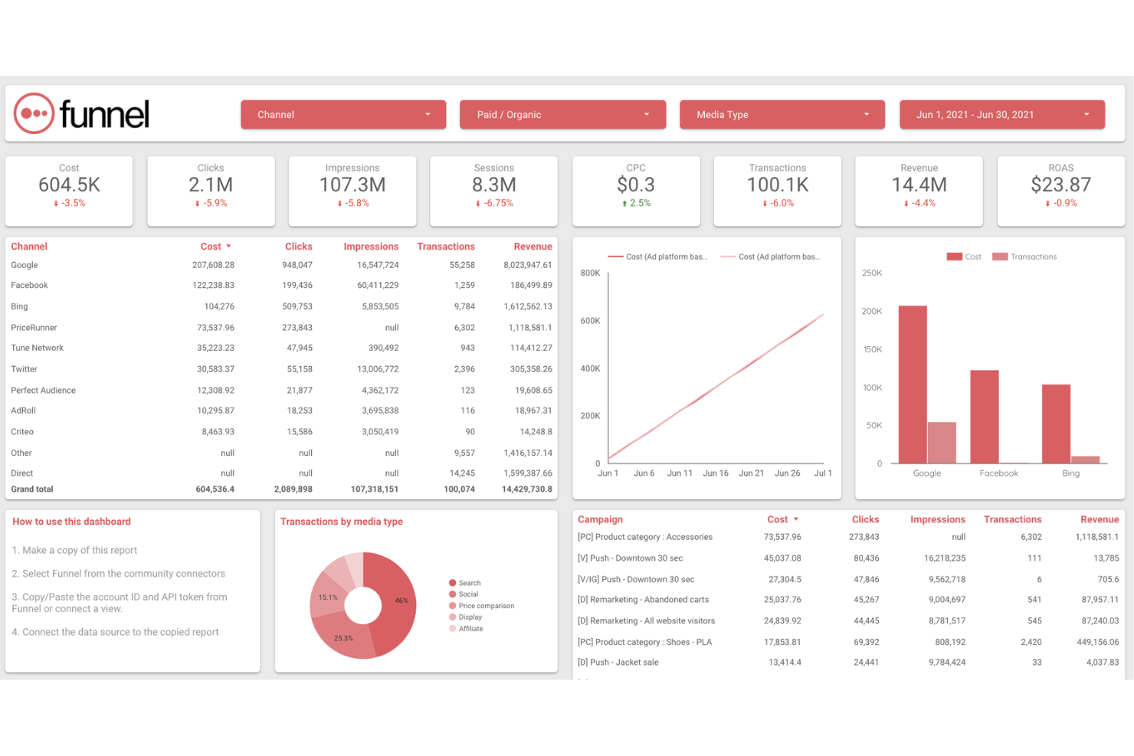Select the [PC] Product category : Accessories row
Image resolution: width=1134 pixels, height=756 pixels.
coord(848,537)
